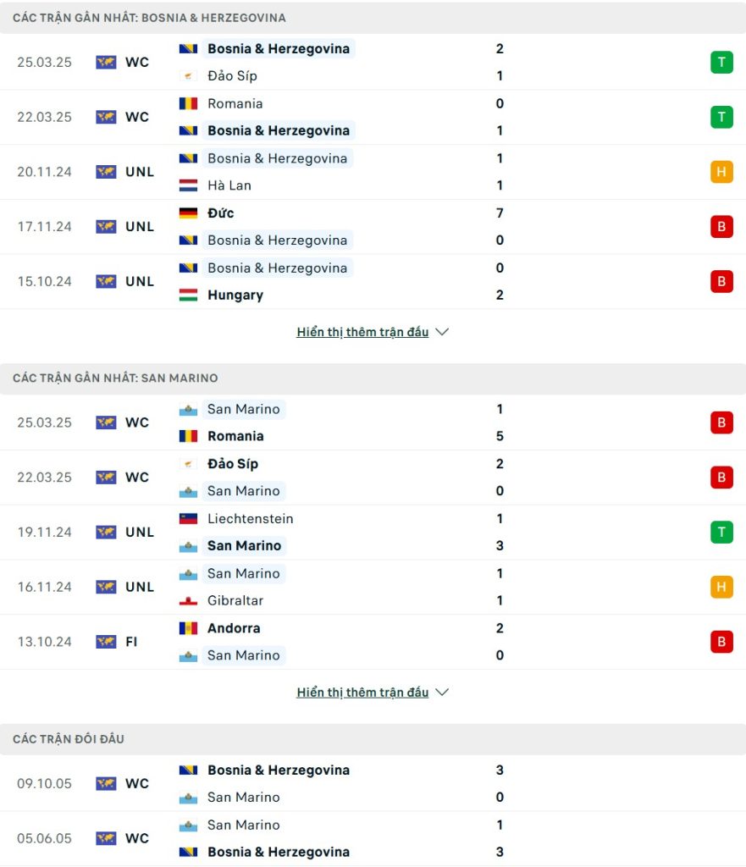The image size is (746, 867).
Task: Expand more Bosnia & Herzegovina matches chevron
Action: [x=442, y=332]
